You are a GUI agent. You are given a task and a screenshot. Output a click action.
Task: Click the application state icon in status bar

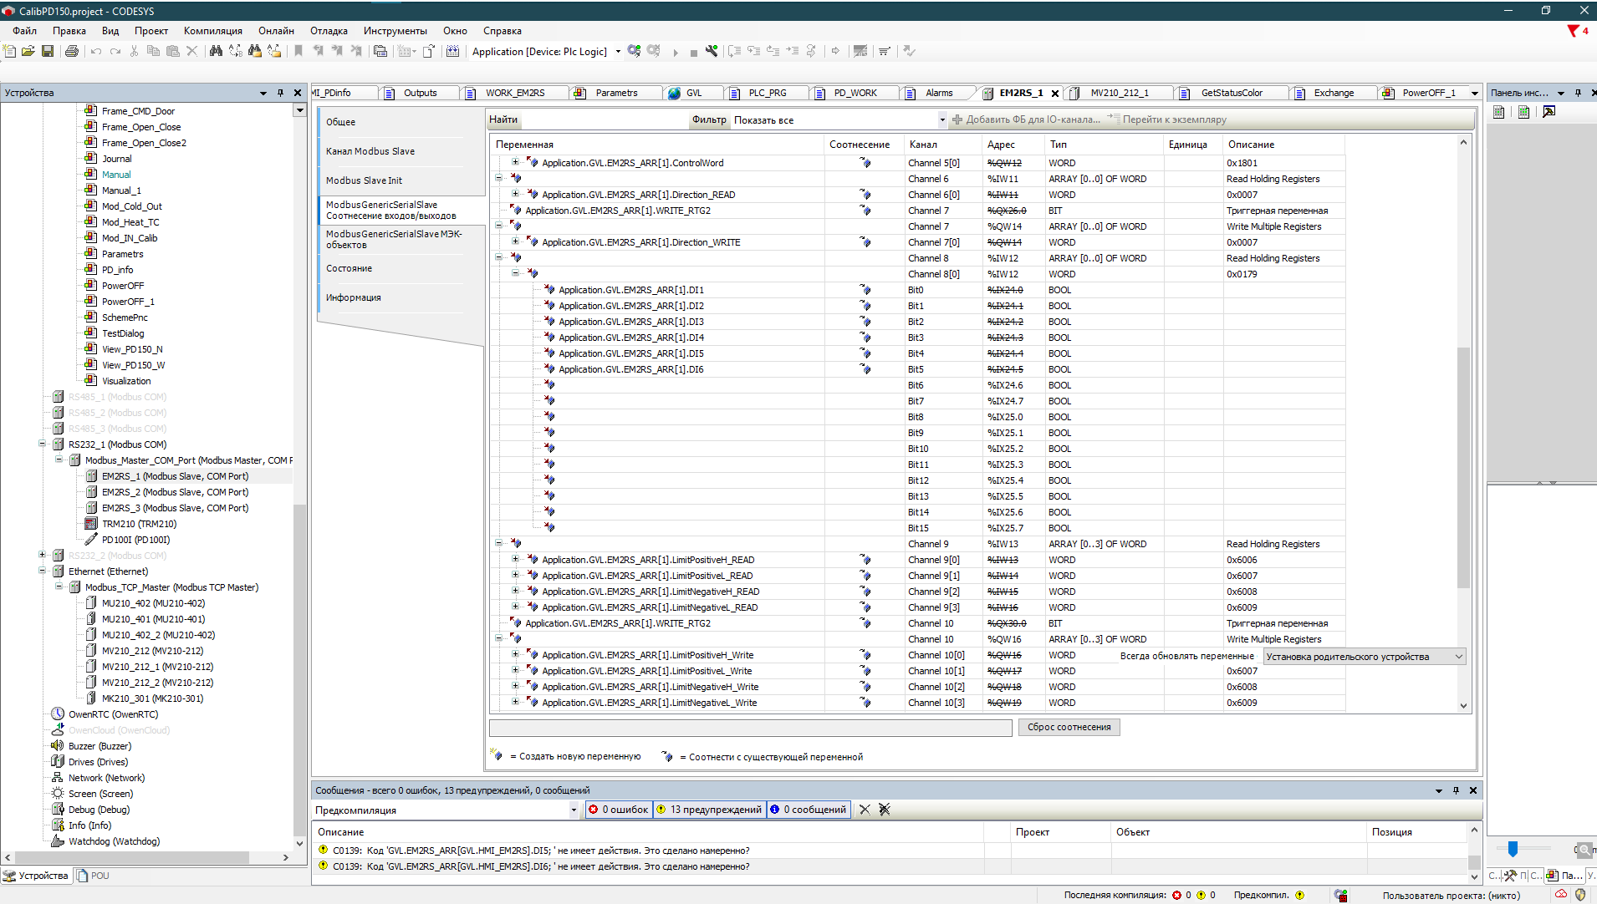pos(1341,895)
